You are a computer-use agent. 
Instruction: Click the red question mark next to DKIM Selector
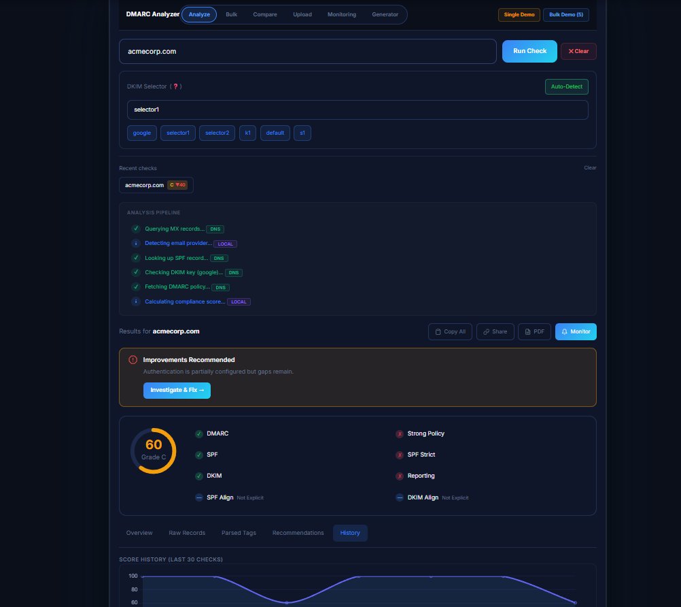(x=175, y=86)
